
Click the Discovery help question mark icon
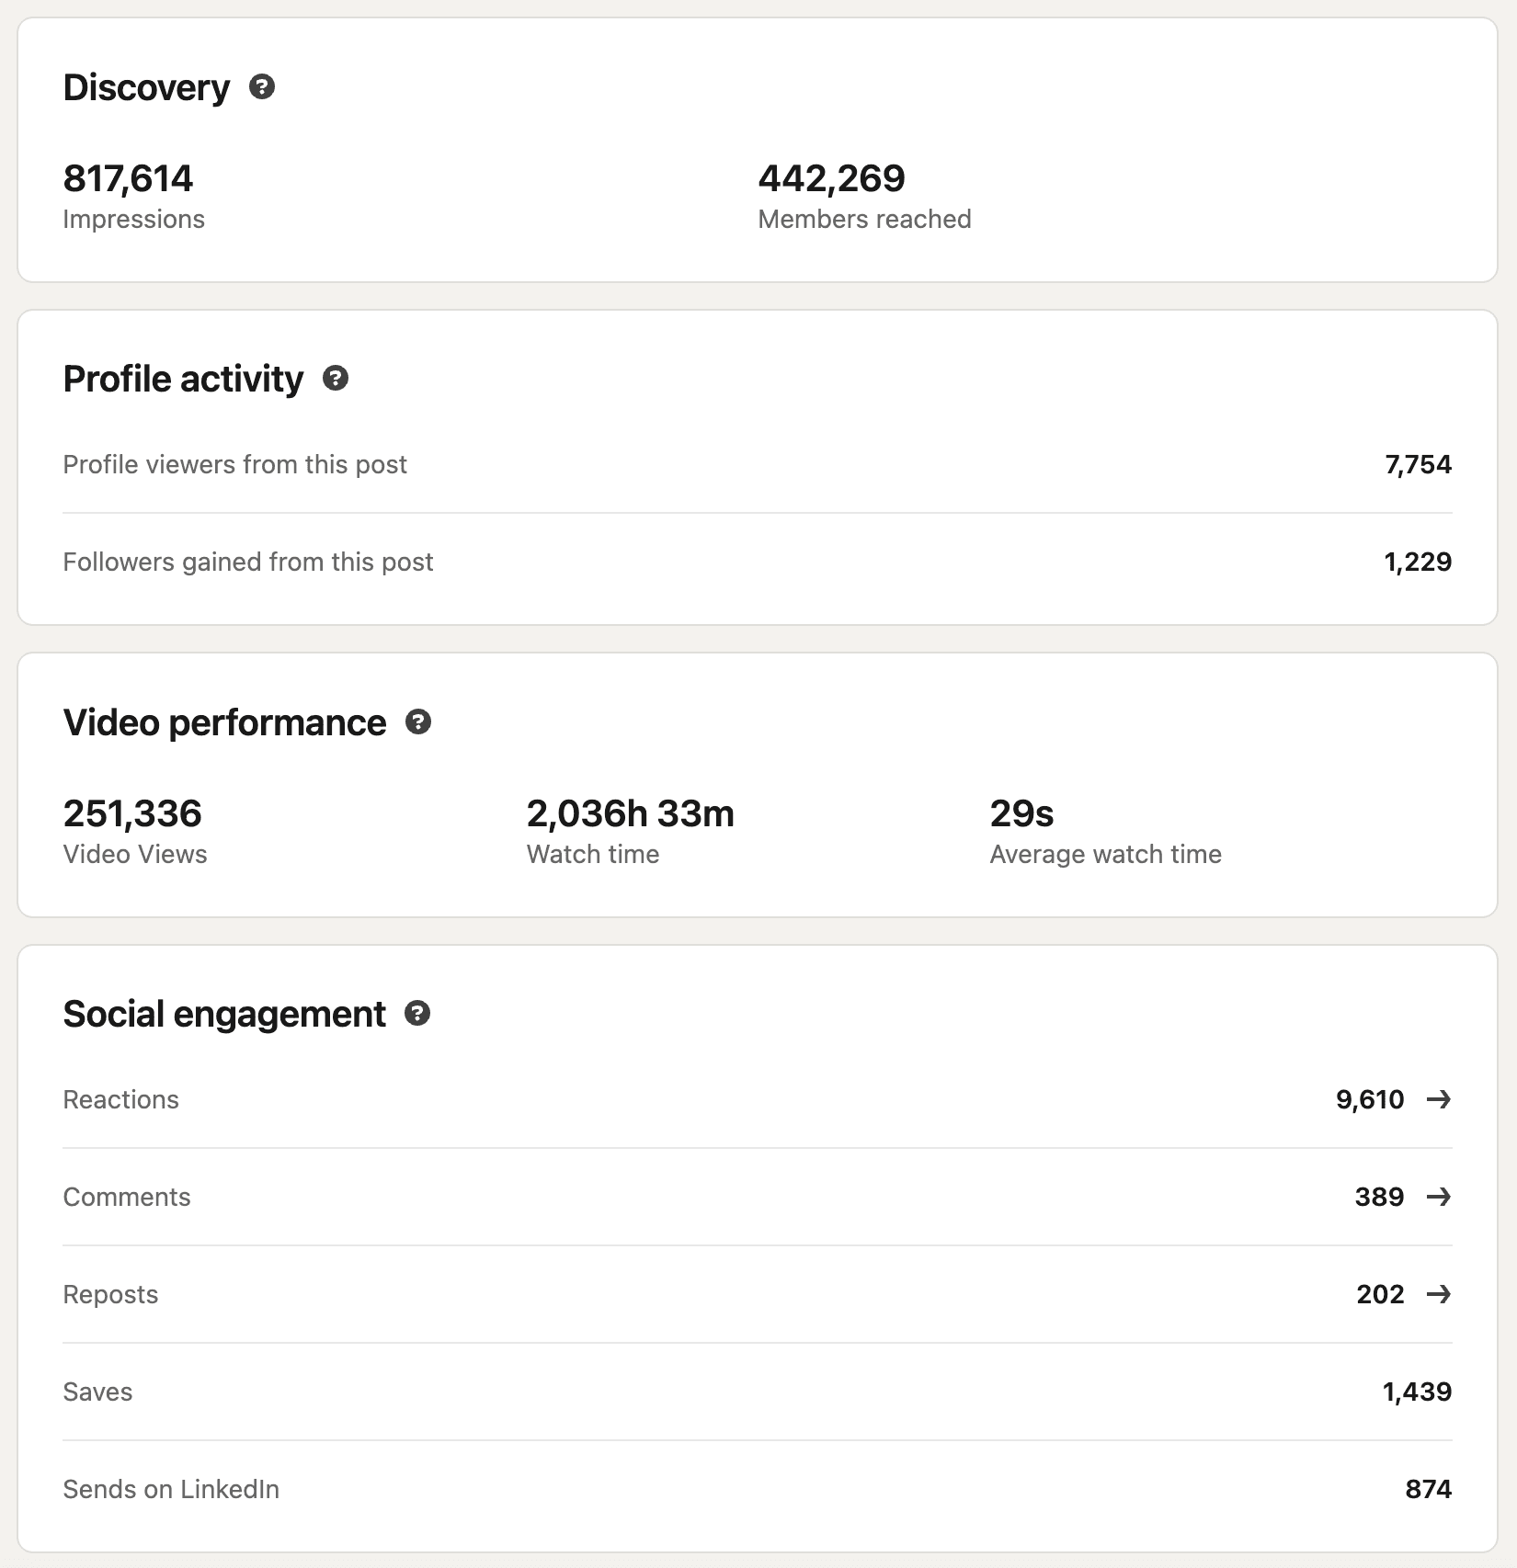262,86
